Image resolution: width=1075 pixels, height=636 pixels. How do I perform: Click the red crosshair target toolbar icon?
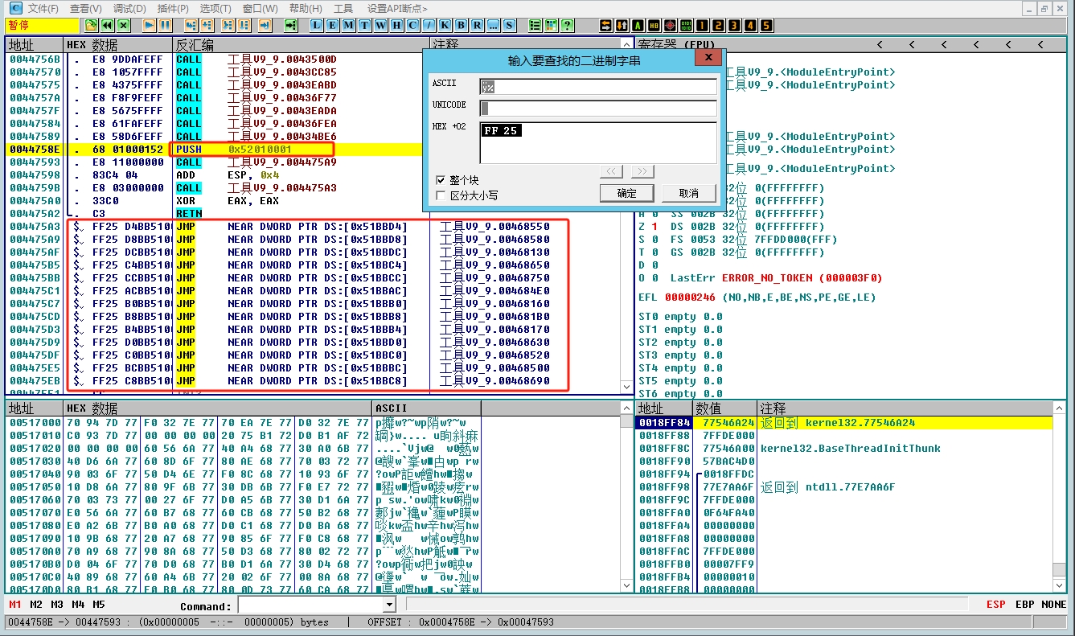[670, 26]
